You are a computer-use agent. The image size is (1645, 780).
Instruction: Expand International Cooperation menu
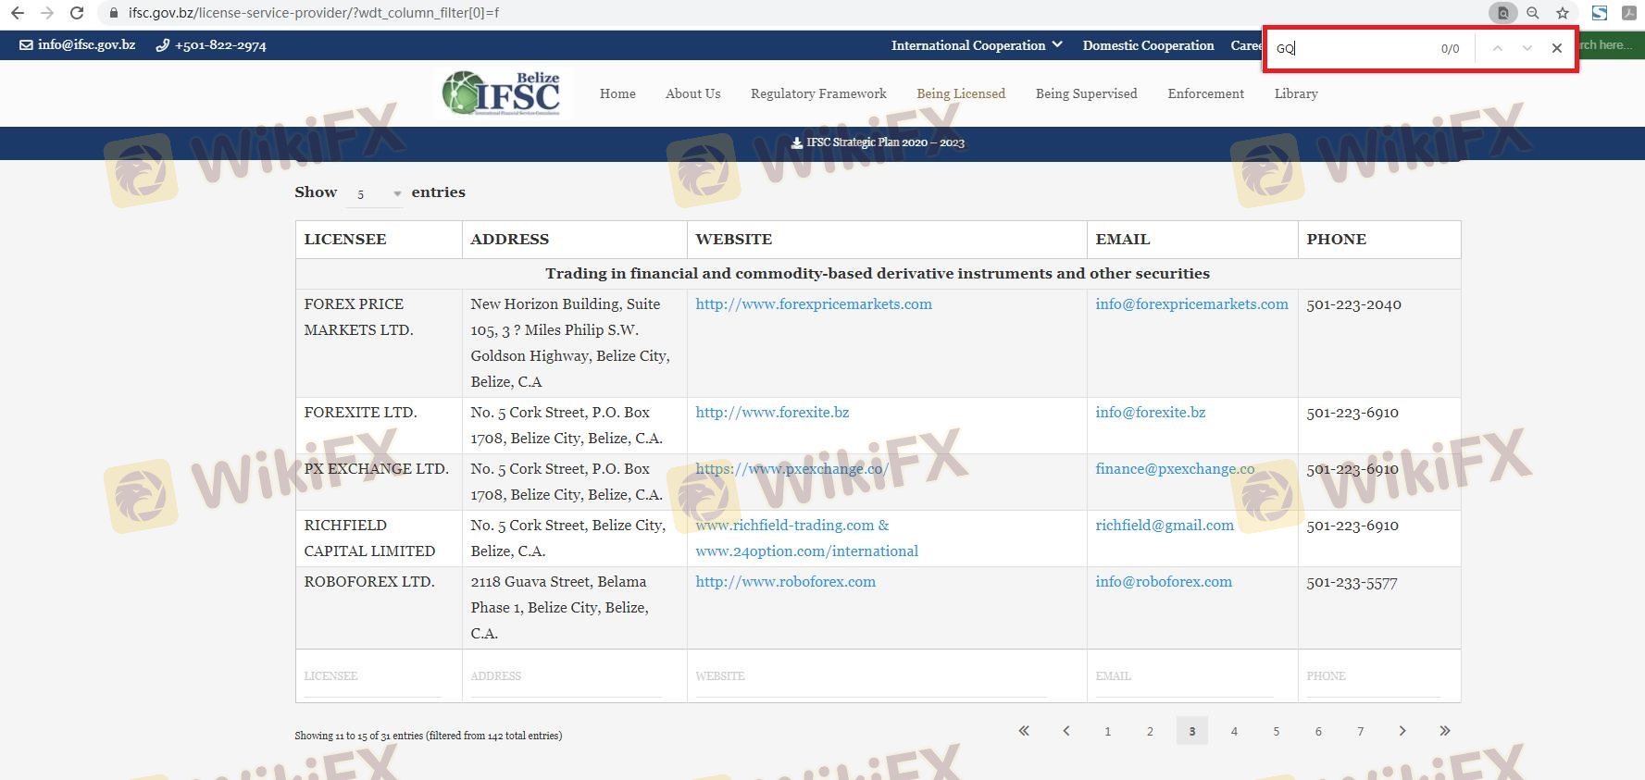click(x=976, y=45)
